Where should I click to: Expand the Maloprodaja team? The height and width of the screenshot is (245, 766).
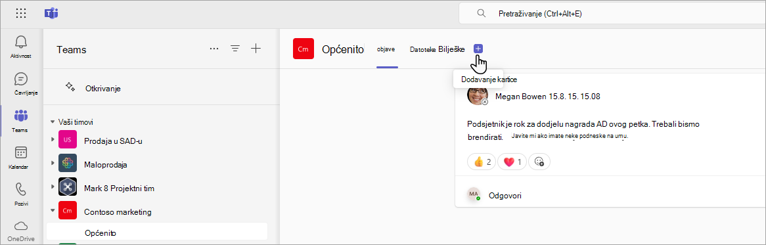[x=53, y=164]
